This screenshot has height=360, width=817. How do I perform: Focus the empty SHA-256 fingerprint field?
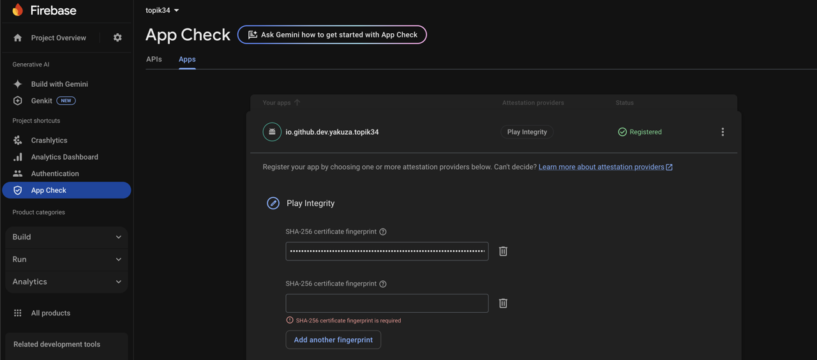point(387,303)
